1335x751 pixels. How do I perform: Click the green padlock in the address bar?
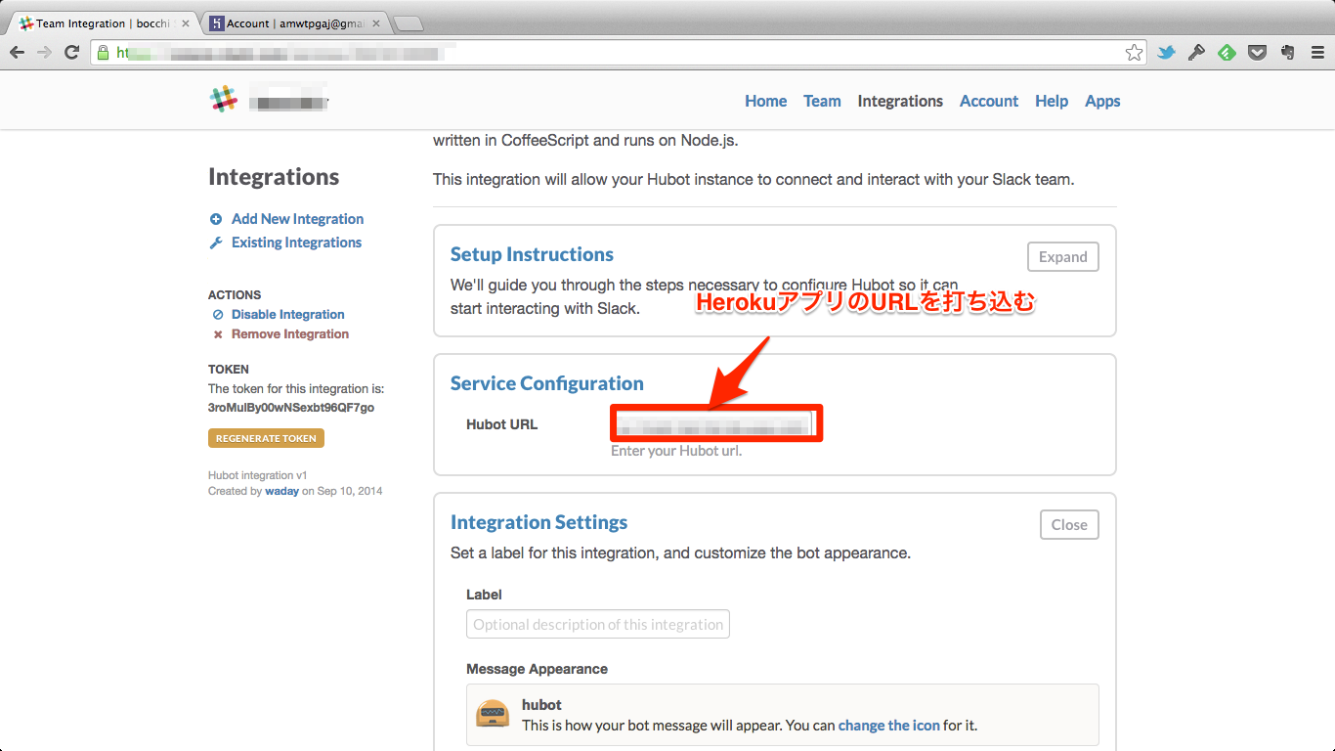tap(102, 53)
